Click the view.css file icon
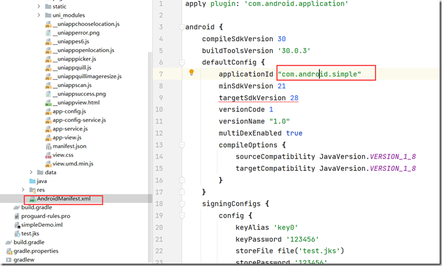 (x=48, y=155)
